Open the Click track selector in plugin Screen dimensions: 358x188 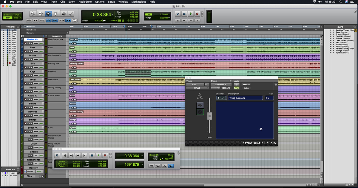pyautogui.click(x=195, y=85)
